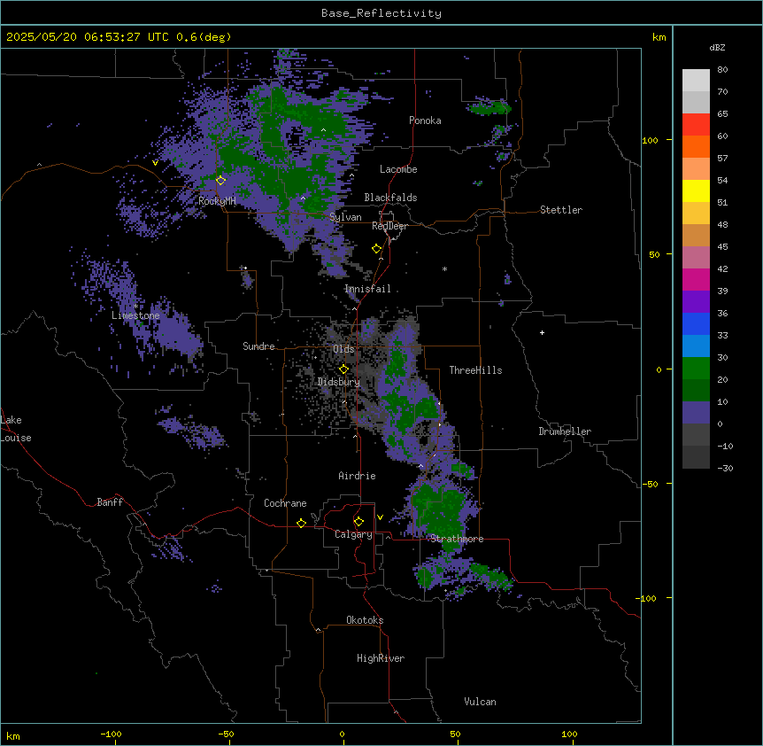
Task: Click the km unit label above vertical axis
Action: [659, 37]
